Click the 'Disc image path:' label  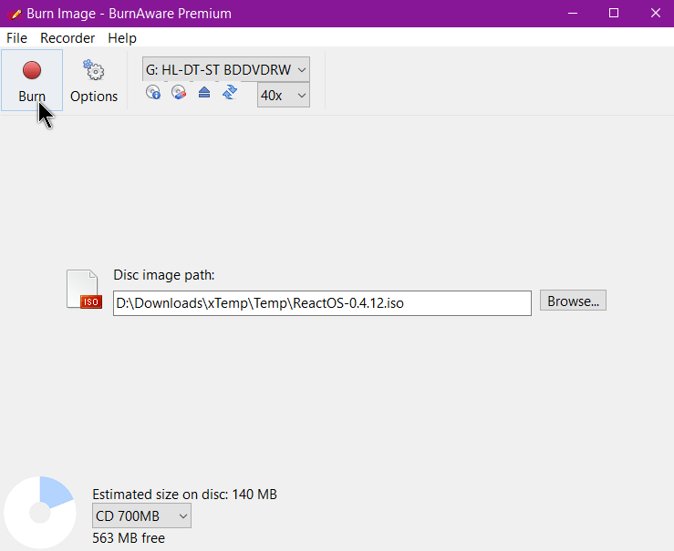164,275
